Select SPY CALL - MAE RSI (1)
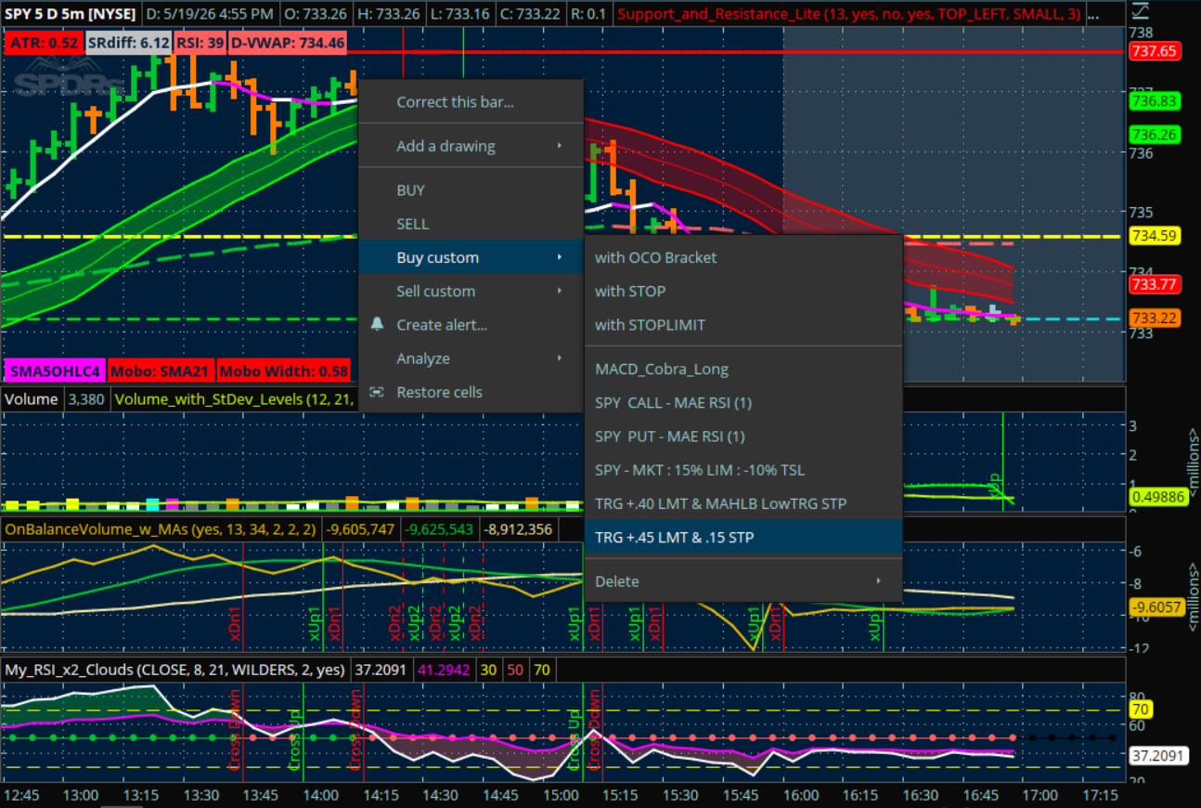The image size is (1201, 808). (x=743, y=403)
